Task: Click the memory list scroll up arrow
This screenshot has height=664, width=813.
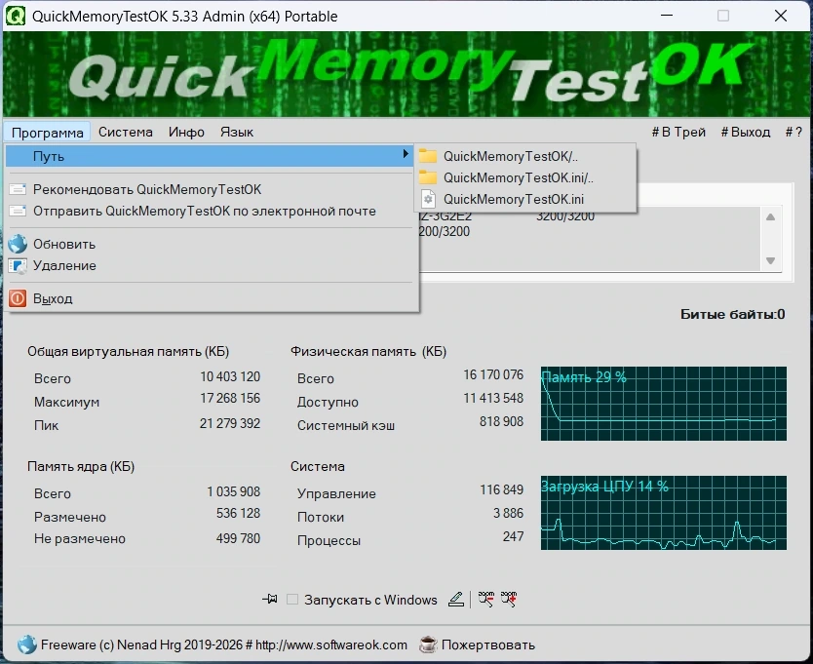Action: coord(770,216)
